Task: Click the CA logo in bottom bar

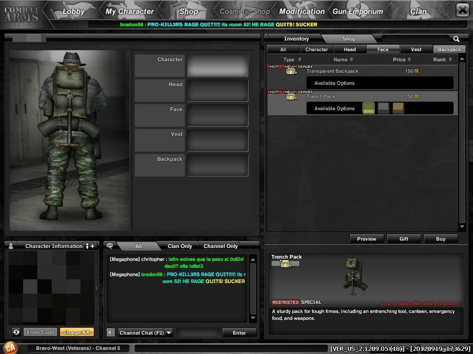Action: pyautogui.click(x=9, y=348)
